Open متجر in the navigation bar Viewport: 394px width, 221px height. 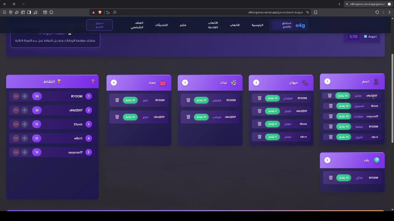coord(183,25)
